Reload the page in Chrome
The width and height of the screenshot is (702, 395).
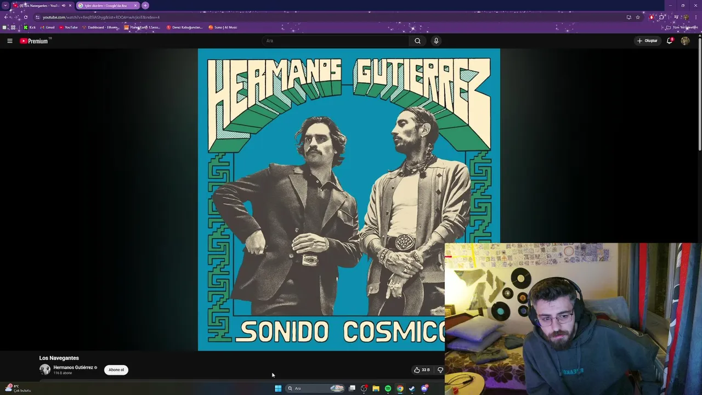25,17
